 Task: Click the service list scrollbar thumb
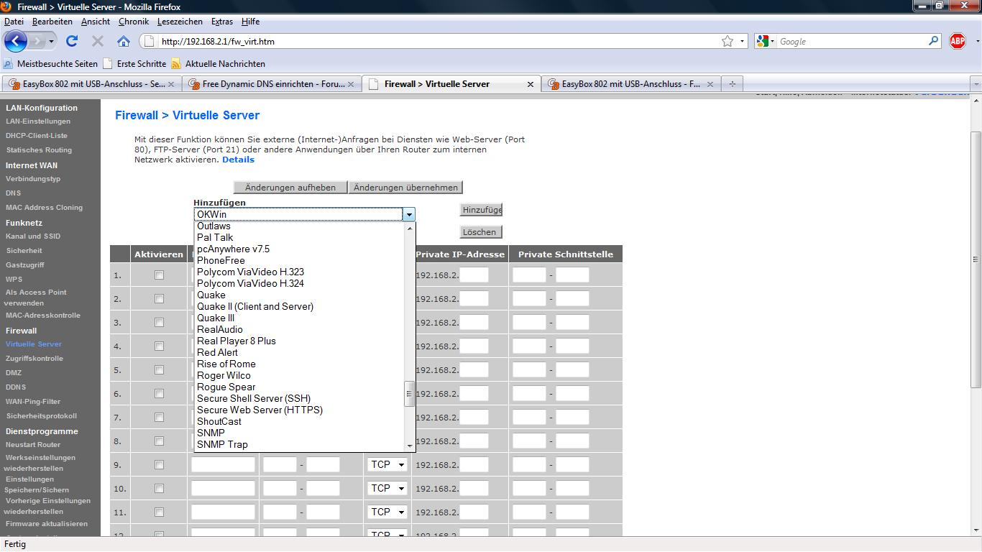pyautogui.click(x=410, y=393)
